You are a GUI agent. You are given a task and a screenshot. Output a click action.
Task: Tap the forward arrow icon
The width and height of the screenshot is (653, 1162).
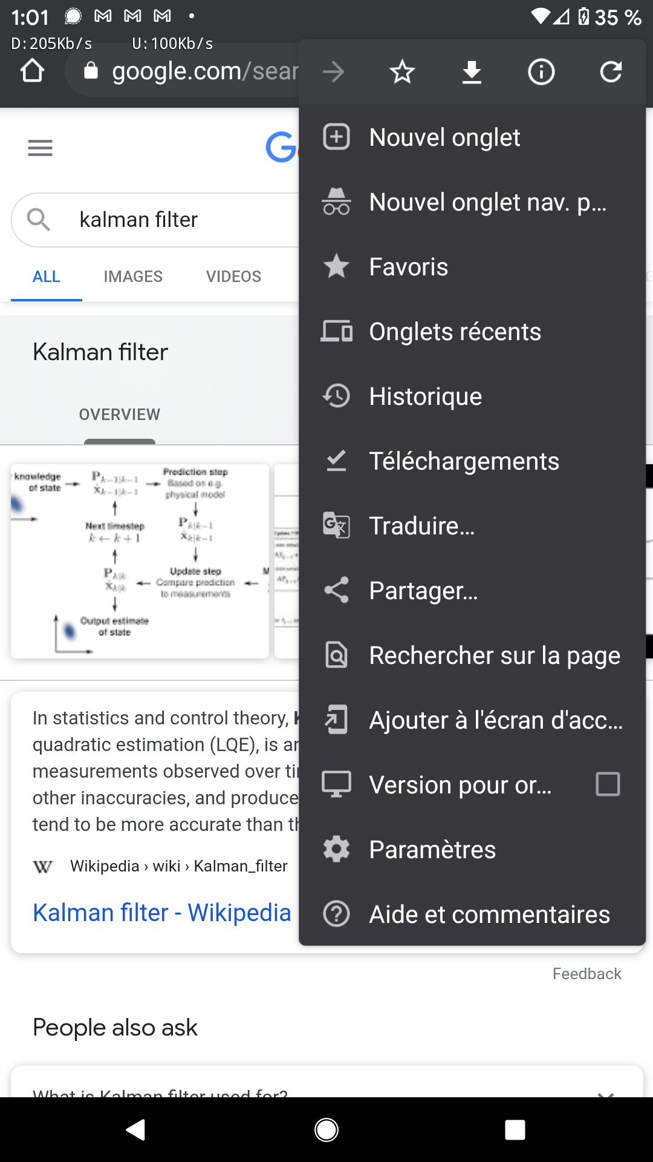pos(333,73)
